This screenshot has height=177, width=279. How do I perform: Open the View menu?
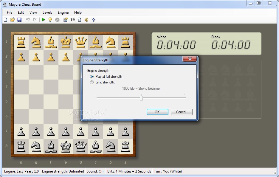(x=33, y=13)
